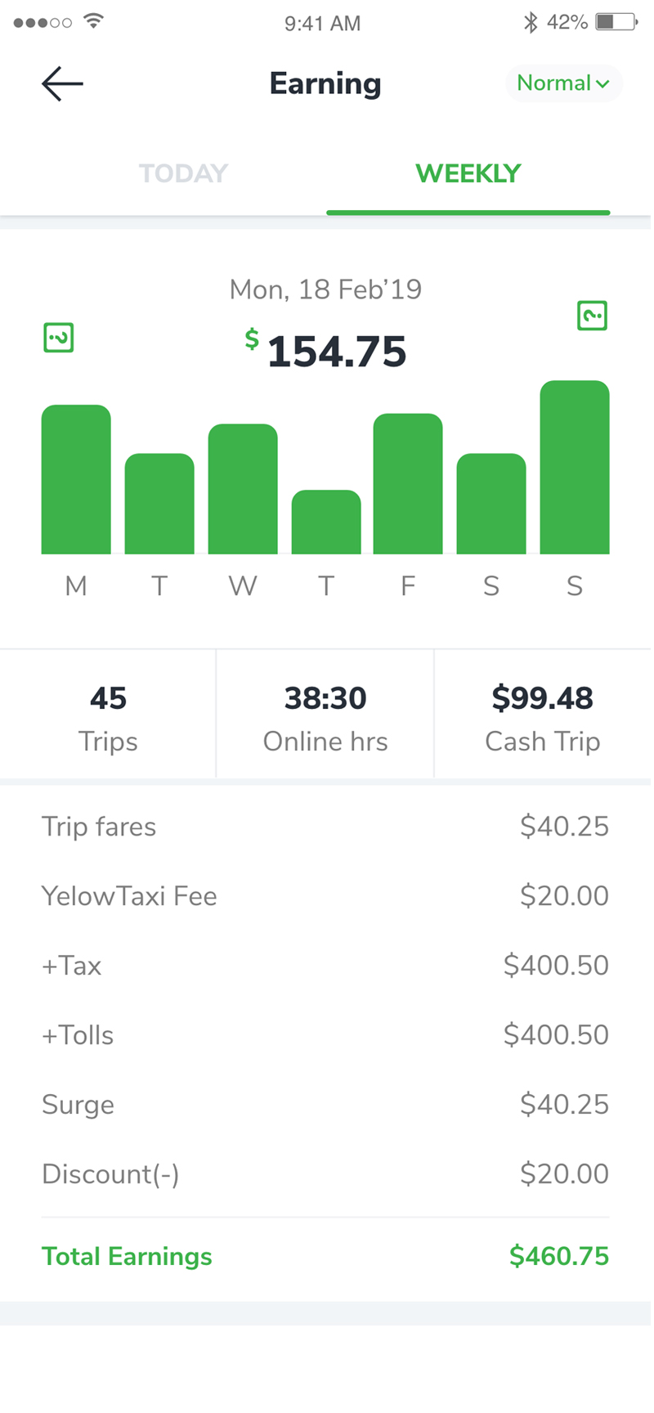Tap the Wi-Fi signal icon
The width and height of the screenshot is (654, 1413).
(x=94, y=21)
